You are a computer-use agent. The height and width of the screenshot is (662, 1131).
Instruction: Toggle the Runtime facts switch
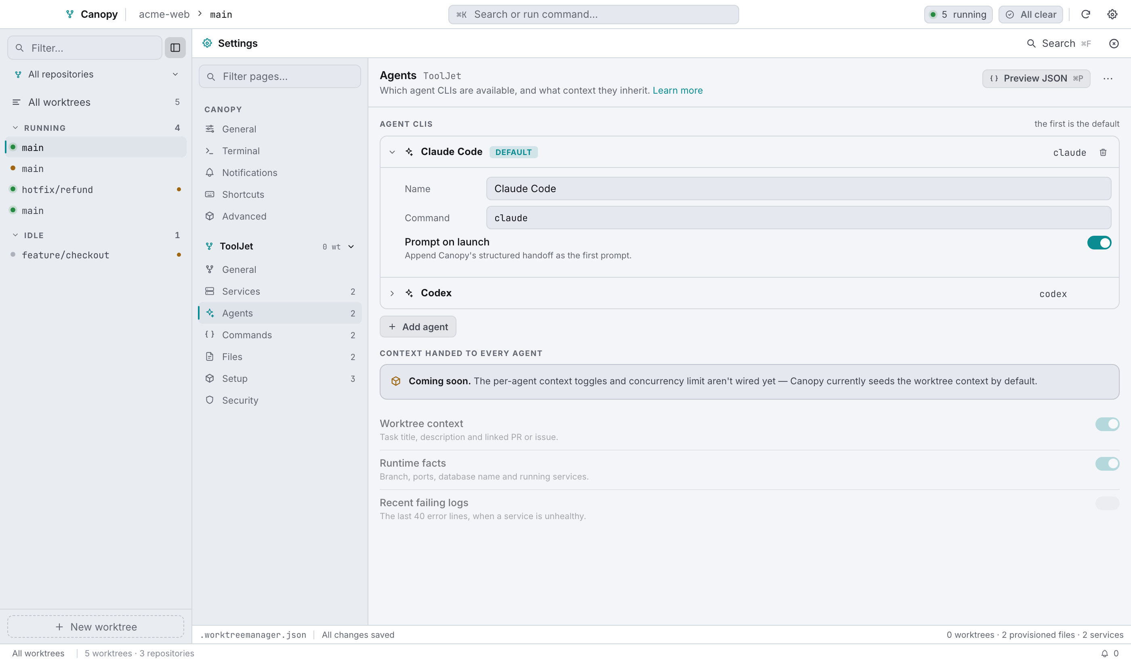1107,463
